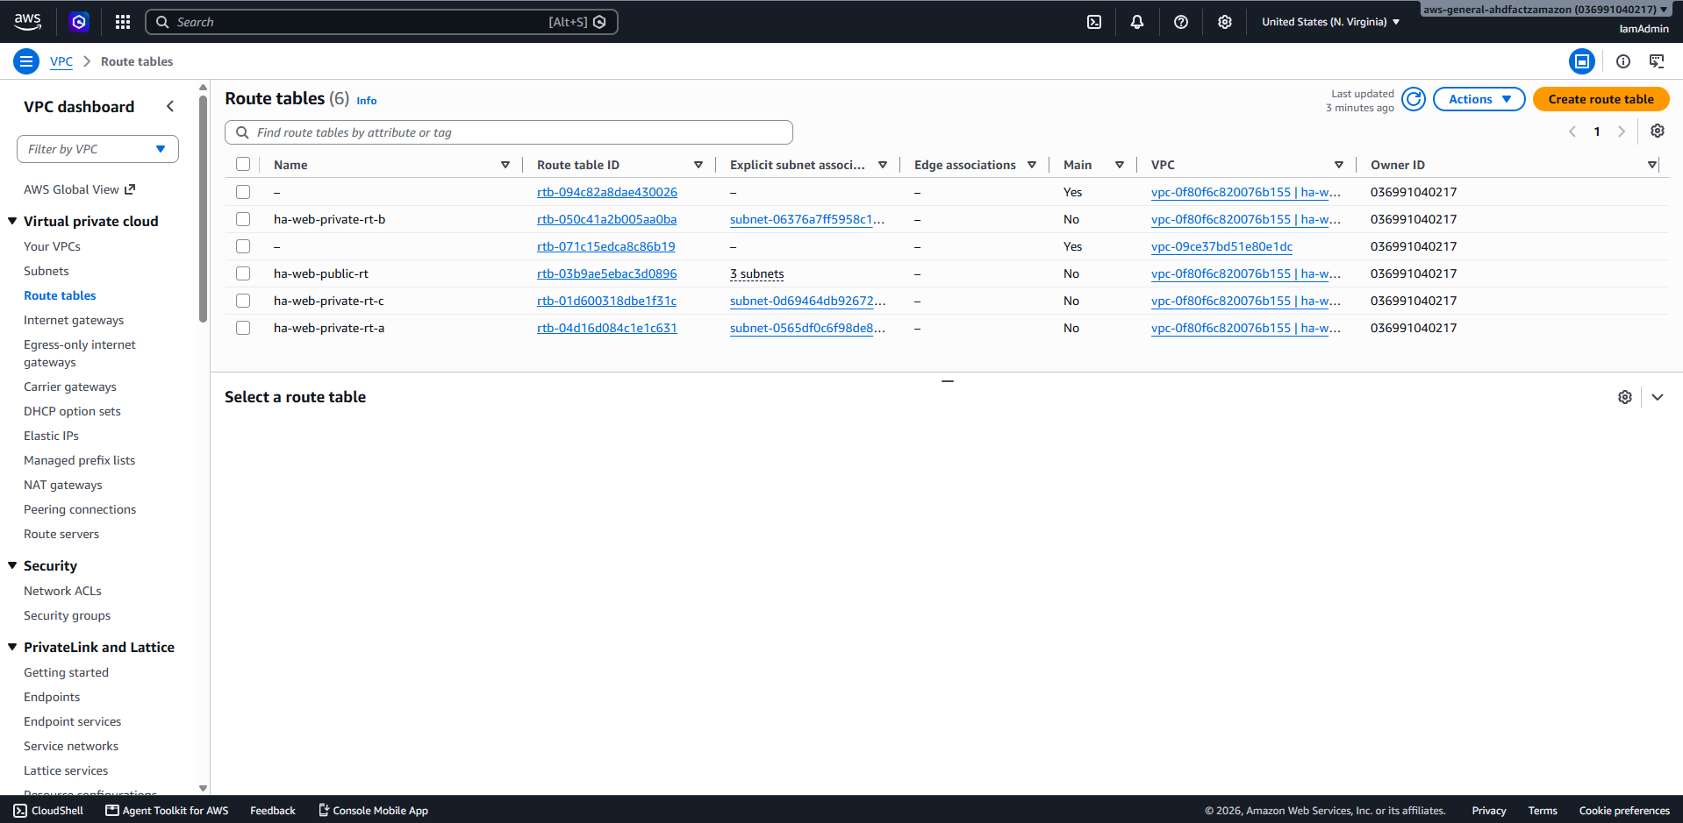Collapse the Virtual private cloud section
Screen dimensions: 1683x823
pyautogui.click(x=12, y=221)
